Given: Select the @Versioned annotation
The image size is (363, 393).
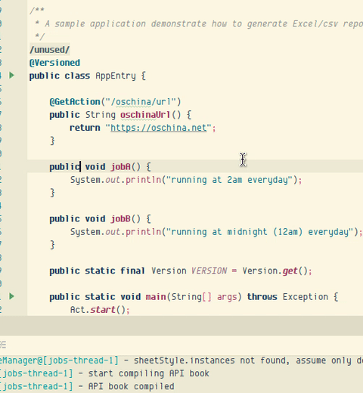Looking at the screenshot, I should tap(54, 63).
